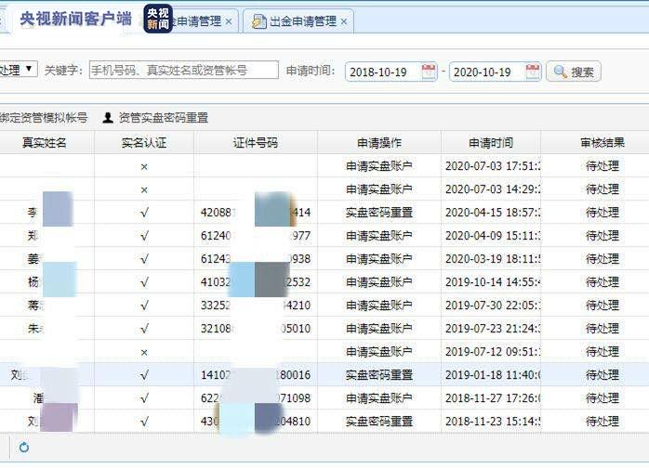649x468 pixels.
Task: Click the start date field 2018-10-19
Action: pyautogui.click(x=383, y=71)
